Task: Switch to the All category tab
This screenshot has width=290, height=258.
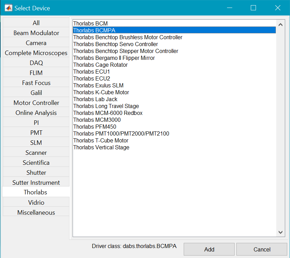Action: [36, 23]
